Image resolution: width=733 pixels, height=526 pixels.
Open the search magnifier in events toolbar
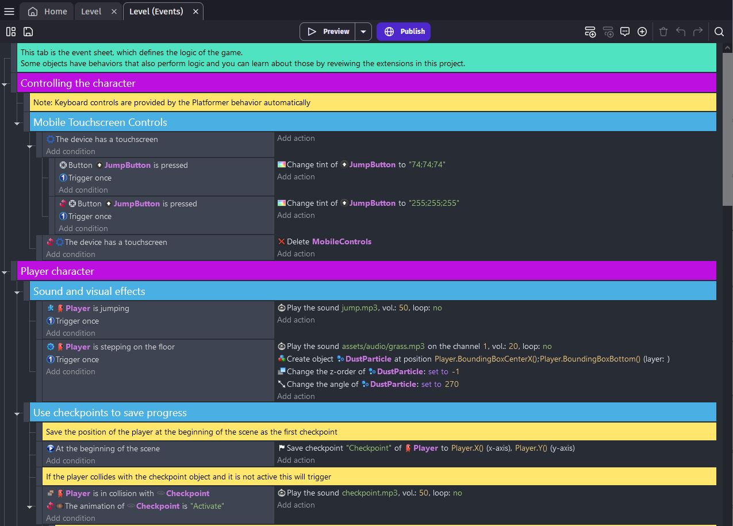coord(719,32)
